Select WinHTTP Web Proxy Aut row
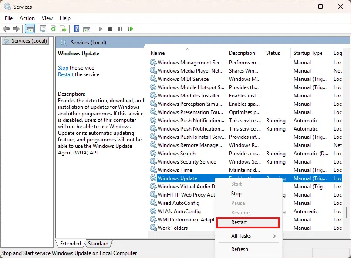This screenshot has height=258, width=351. click(x=186, y=195)
